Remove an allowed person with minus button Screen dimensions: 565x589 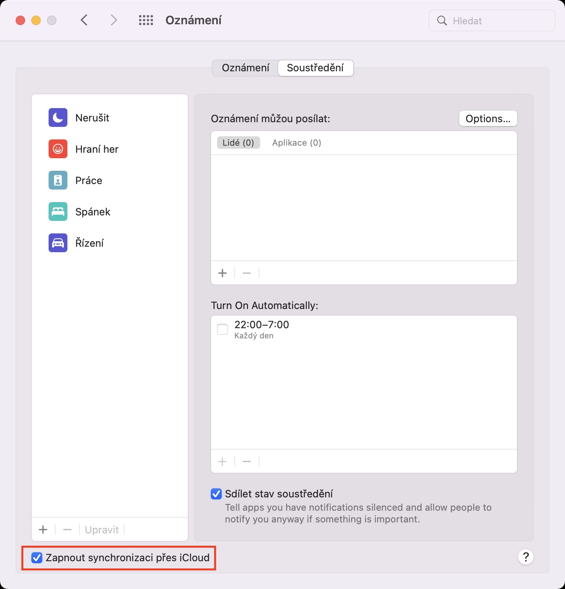246,273
